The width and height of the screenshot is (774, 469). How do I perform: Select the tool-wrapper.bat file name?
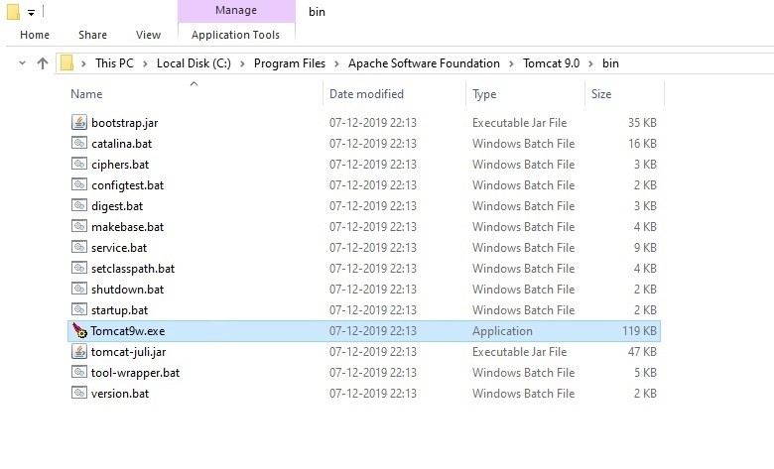[135, 373]
